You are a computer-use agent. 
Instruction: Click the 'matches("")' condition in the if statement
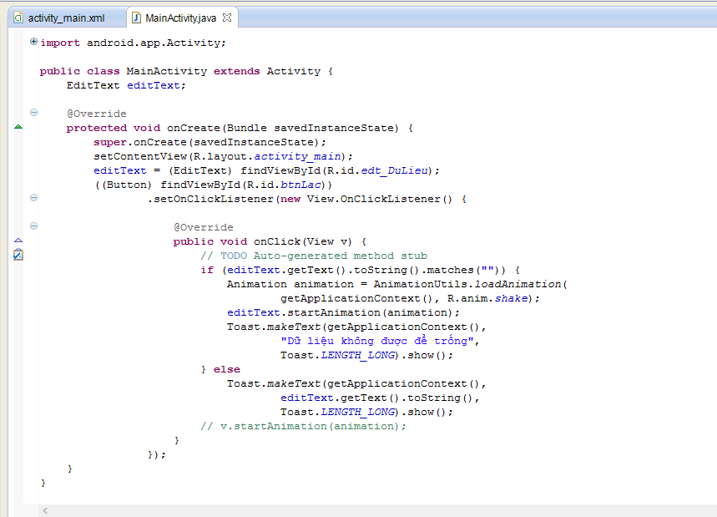462,270
